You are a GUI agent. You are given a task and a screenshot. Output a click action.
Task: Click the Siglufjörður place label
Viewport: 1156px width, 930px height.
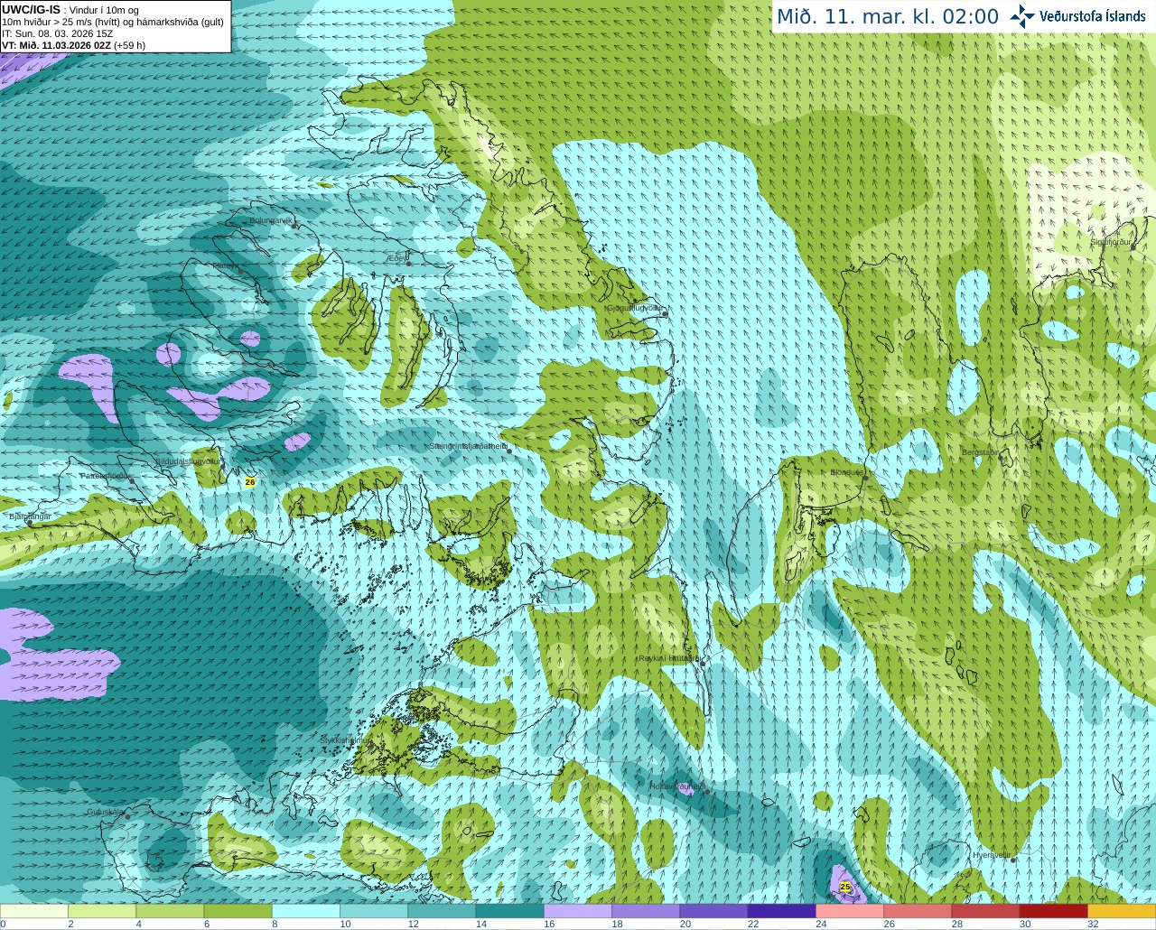[x=1111, y=242]
